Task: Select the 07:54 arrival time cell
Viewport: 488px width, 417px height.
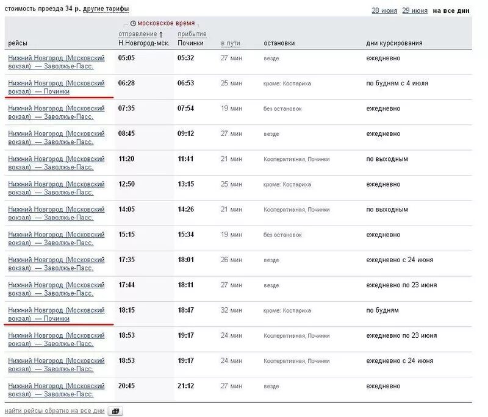Action: coord(186,109)
